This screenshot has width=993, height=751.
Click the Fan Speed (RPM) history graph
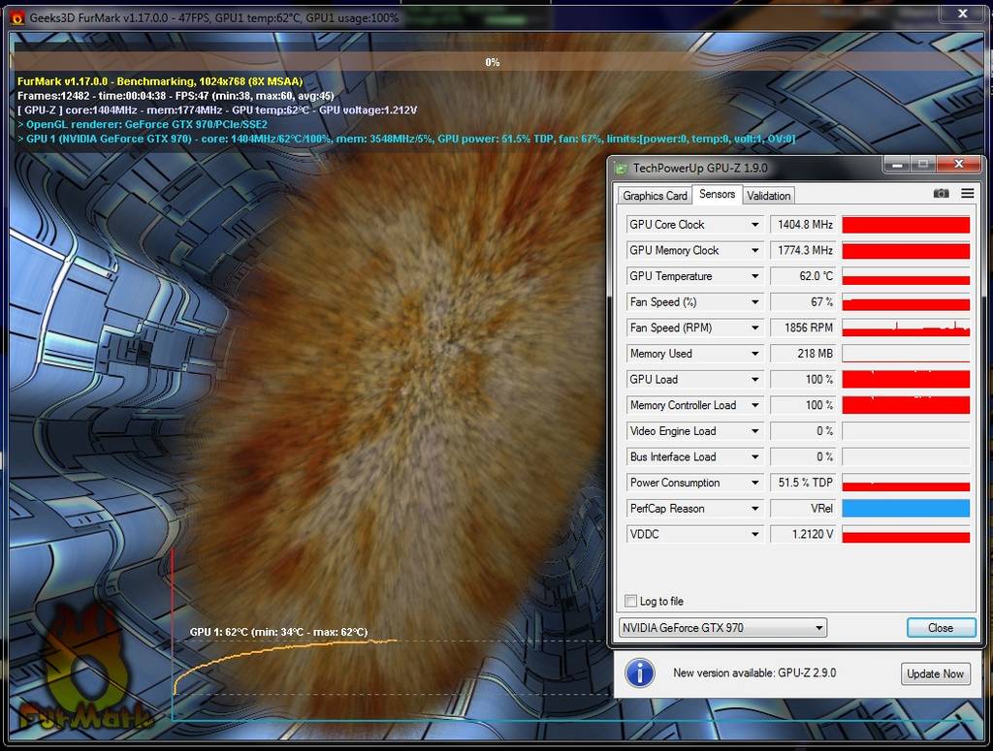[x=906, y=328]
